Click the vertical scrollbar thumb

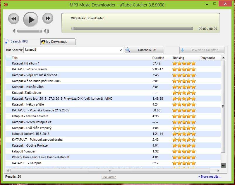pos(223,106)
